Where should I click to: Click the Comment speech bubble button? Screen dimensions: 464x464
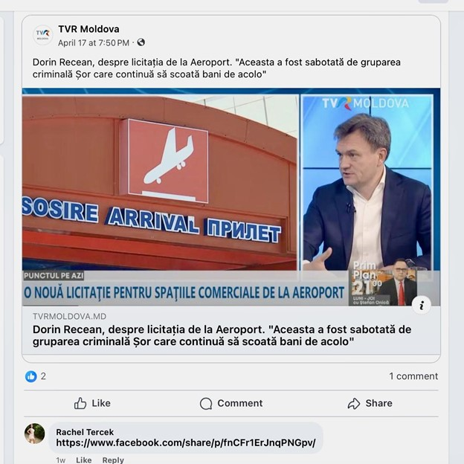[231, 403]
